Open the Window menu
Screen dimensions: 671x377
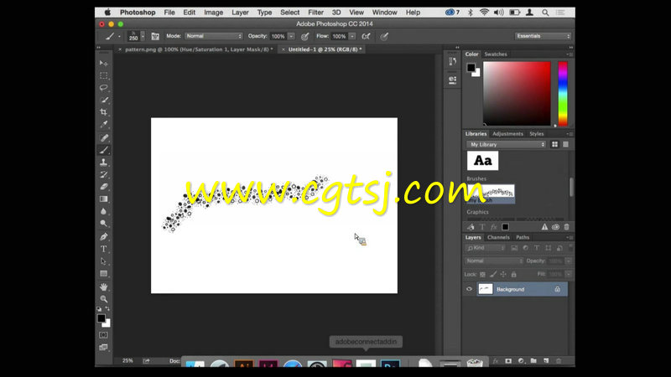pyautogui.click(x=384, y=13)
